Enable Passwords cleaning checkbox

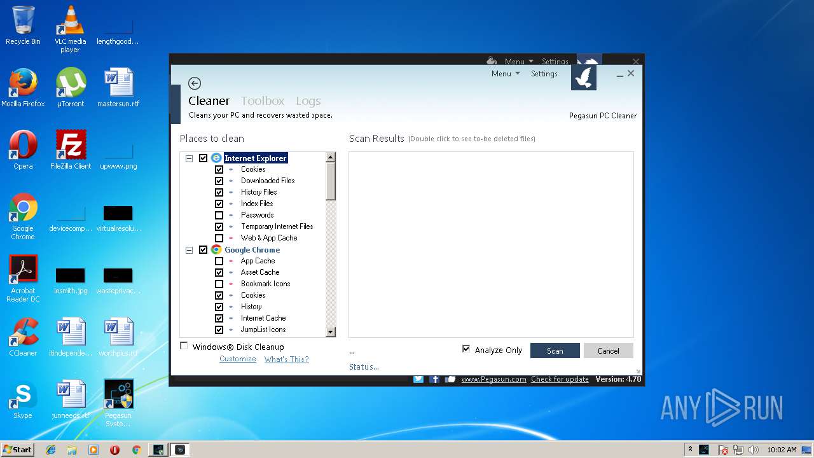219,216
